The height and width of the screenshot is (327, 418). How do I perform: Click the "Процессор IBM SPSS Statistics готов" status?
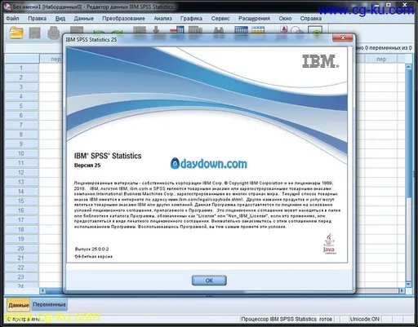tap(287, 319)
